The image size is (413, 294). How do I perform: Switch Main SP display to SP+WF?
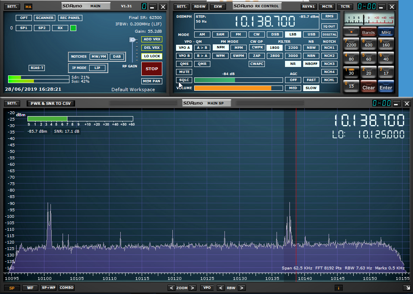[49, 288]
